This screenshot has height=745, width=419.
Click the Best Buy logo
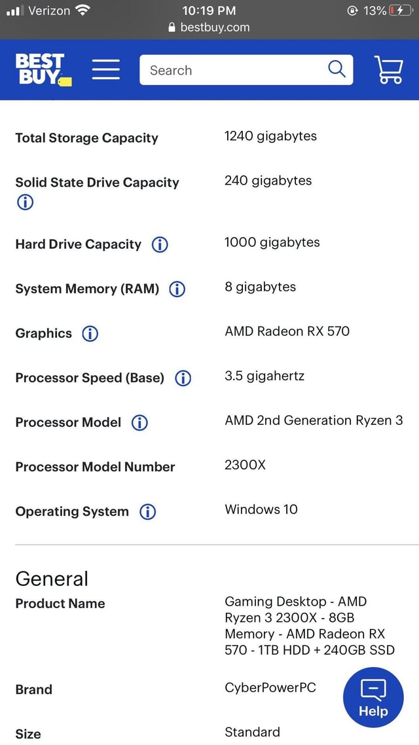[42, 69]
